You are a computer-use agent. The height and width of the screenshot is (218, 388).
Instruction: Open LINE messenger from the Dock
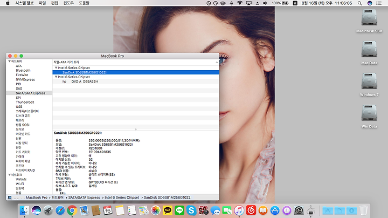179,210
